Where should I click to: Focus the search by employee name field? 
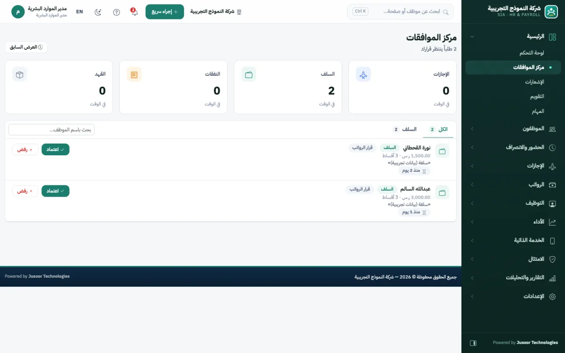click(51, 129)
